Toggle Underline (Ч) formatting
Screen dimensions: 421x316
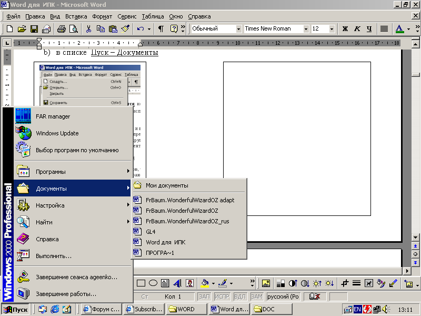pos(369,29)
